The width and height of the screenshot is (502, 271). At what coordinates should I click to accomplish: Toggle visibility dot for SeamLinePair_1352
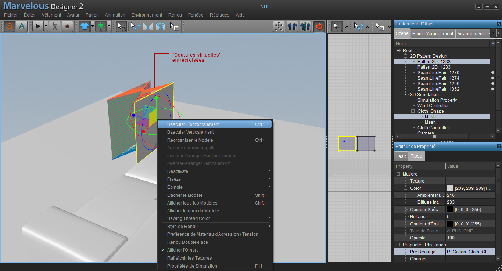[493, 89]
